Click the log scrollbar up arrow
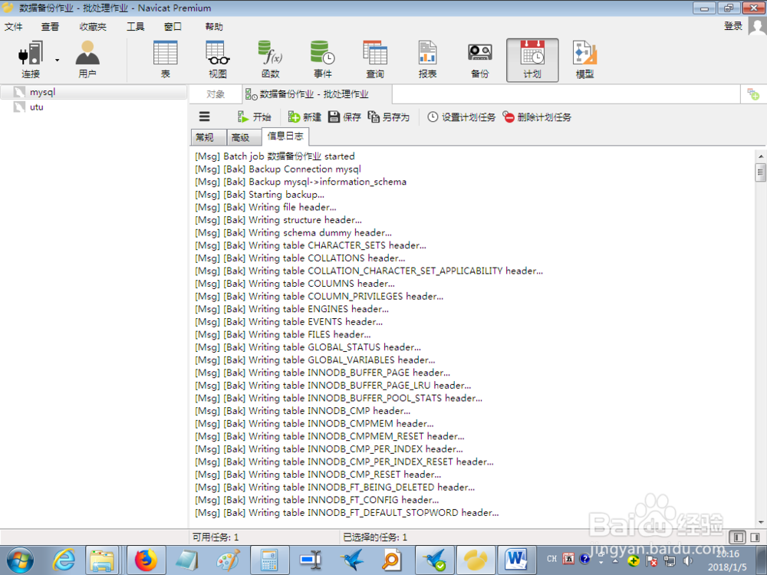 760,156
